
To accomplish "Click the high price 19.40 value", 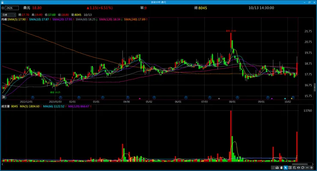I will tap(39, 15).
